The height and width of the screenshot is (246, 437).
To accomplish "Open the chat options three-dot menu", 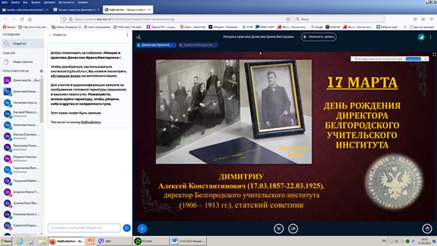I will (x=126, y=35).
